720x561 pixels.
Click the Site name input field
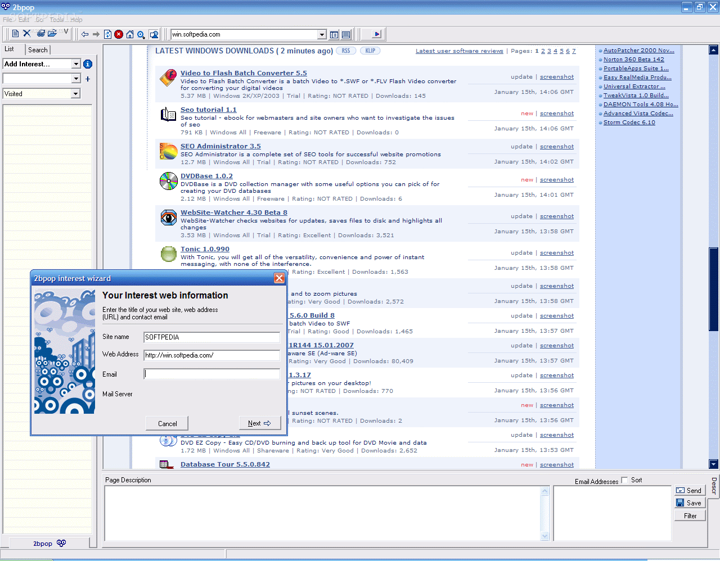[212, 337]
